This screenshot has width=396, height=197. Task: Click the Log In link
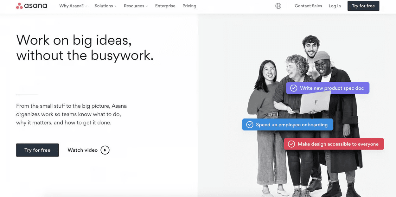(x=335, y=6)
